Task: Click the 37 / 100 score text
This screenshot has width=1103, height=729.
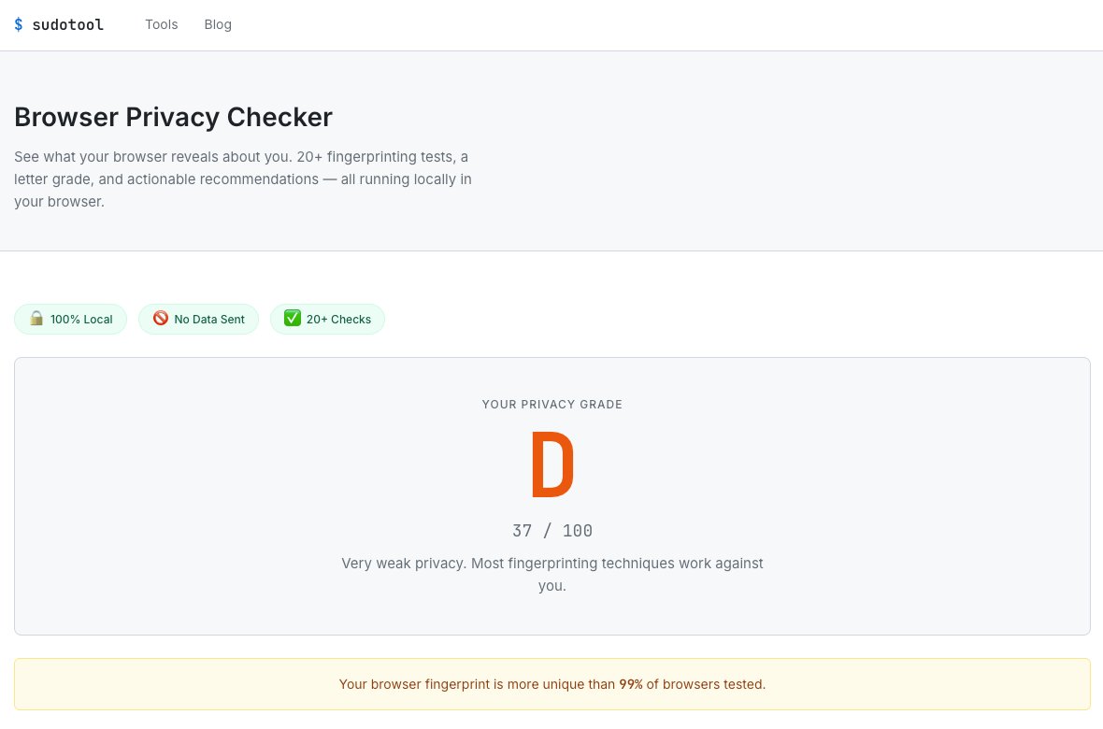Action: point(552,531)
